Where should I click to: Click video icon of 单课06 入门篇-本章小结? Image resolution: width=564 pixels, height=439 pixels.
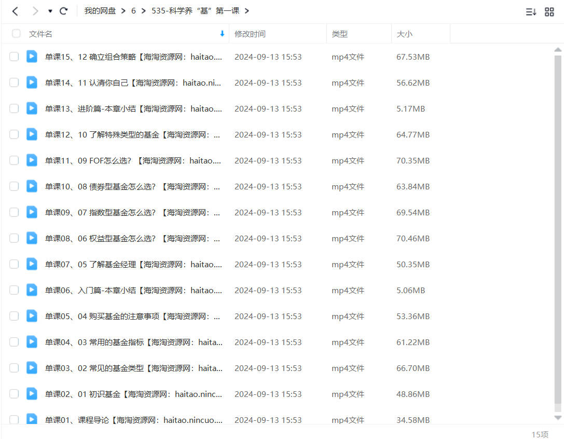point(32,290)
